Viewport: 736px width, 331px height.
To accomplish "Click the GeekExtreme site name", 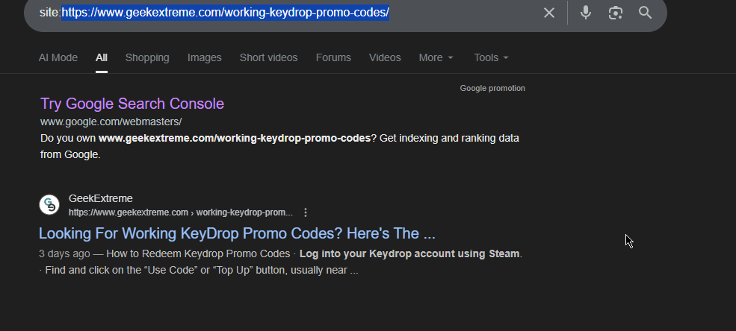I will click(x=100, y=198).
